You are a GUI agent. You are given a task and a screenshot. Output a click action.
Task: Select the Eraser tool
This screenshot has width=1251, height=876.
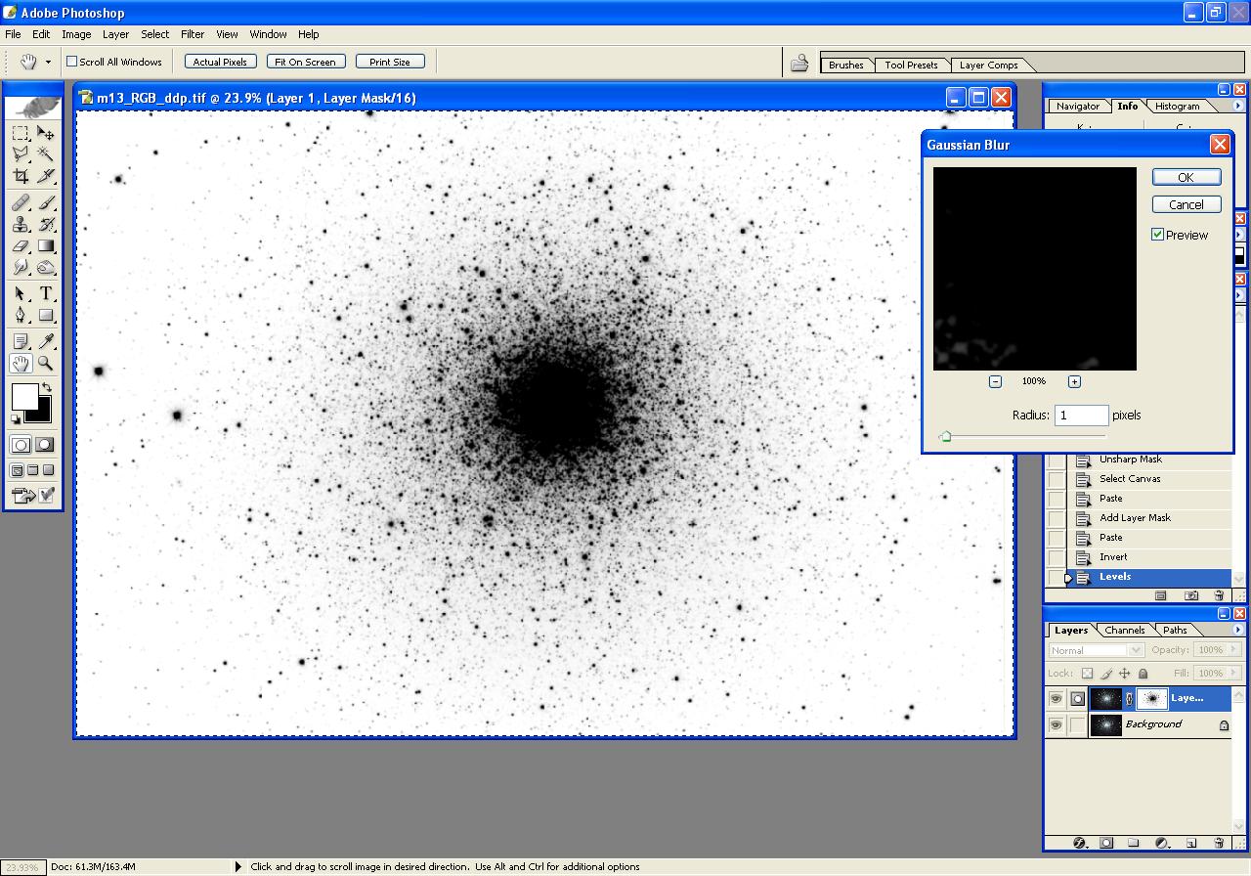(21, 246)
